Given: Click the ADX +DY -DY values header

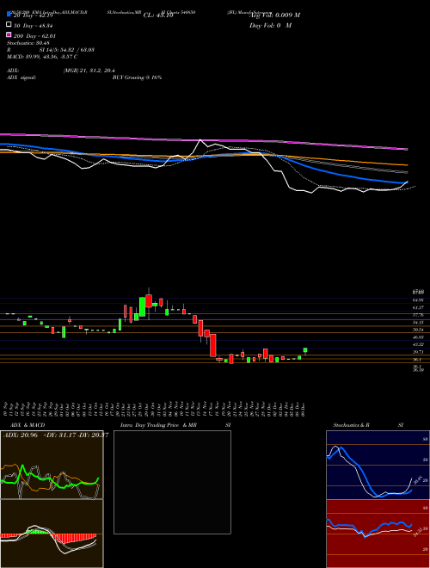Looking at the screenshot, I should click(x=55, y=435).
